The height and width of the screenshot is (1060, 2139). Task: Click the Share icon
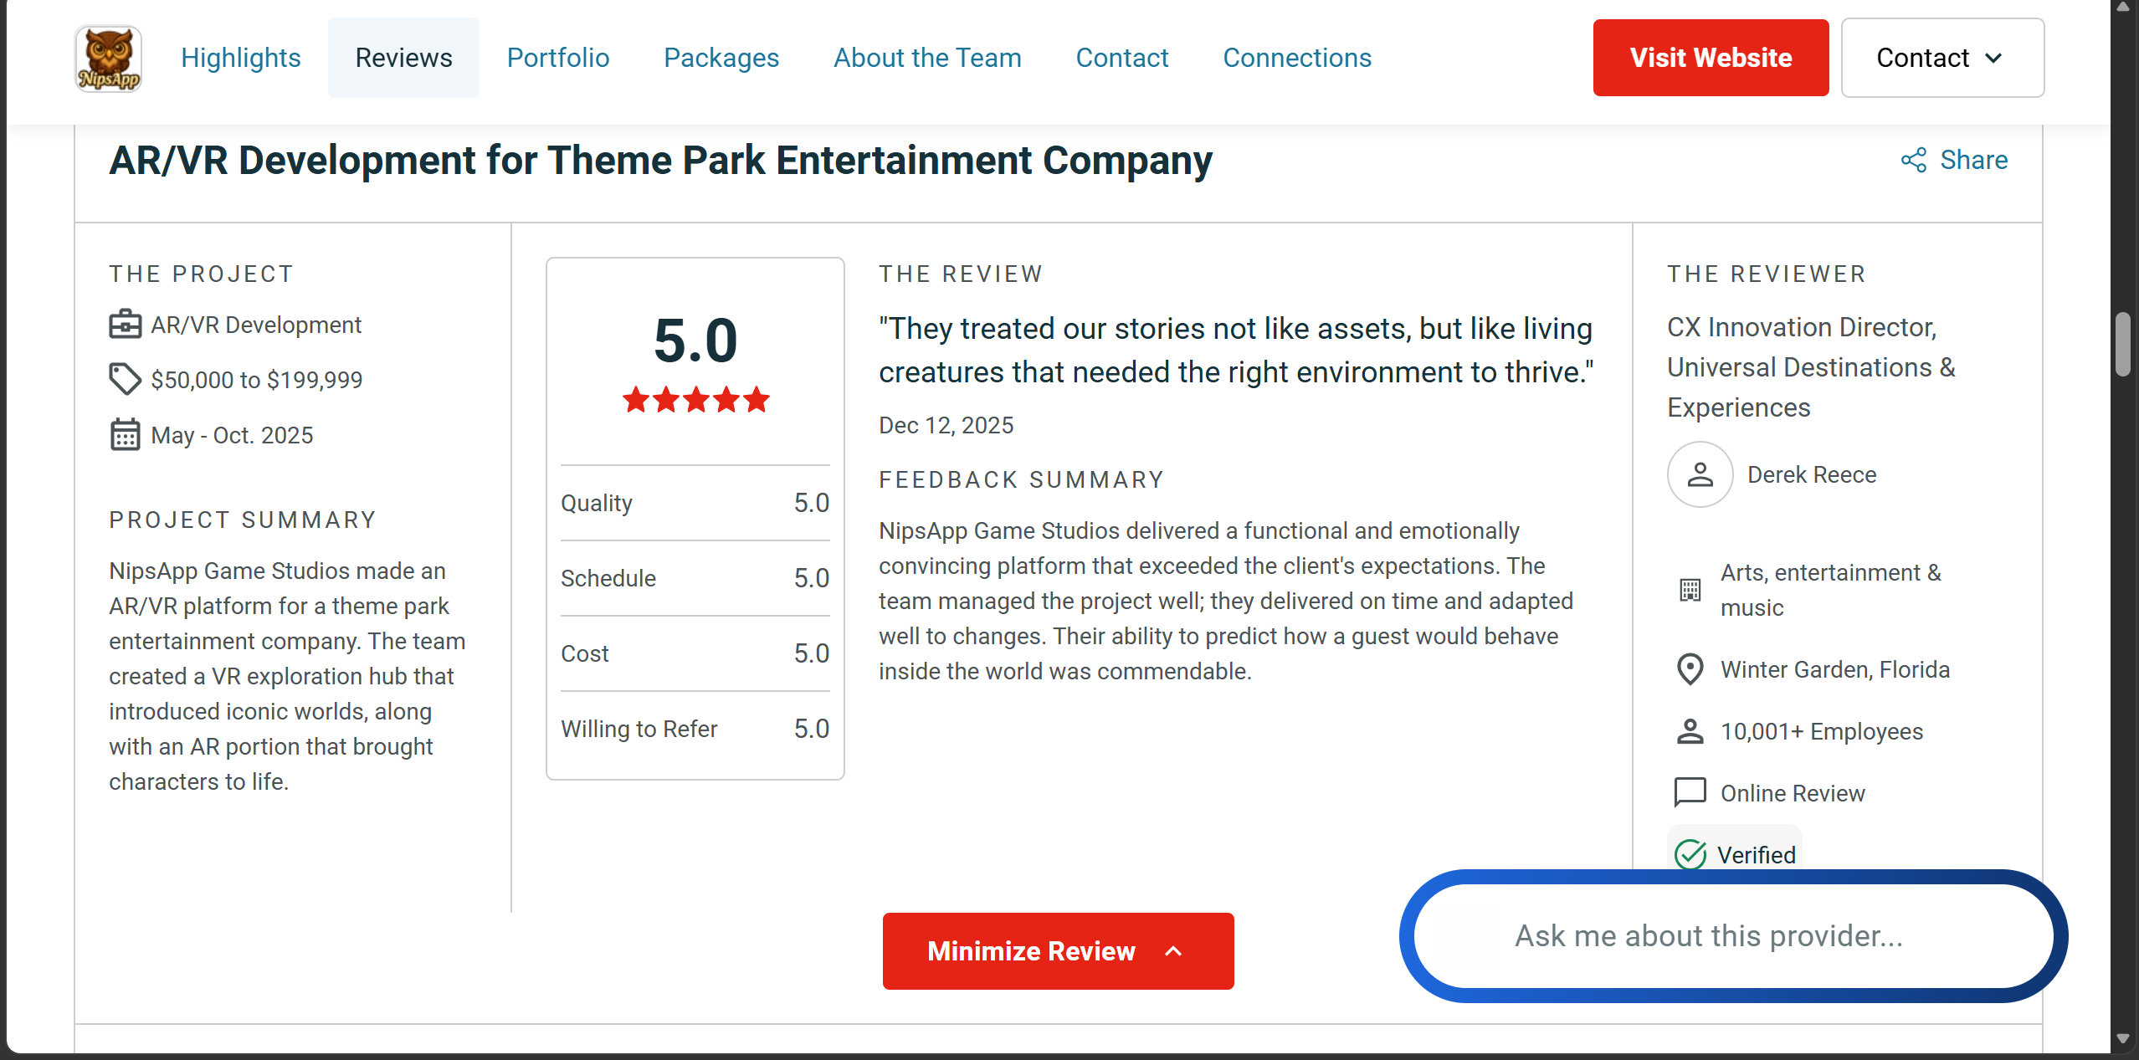1914,160
